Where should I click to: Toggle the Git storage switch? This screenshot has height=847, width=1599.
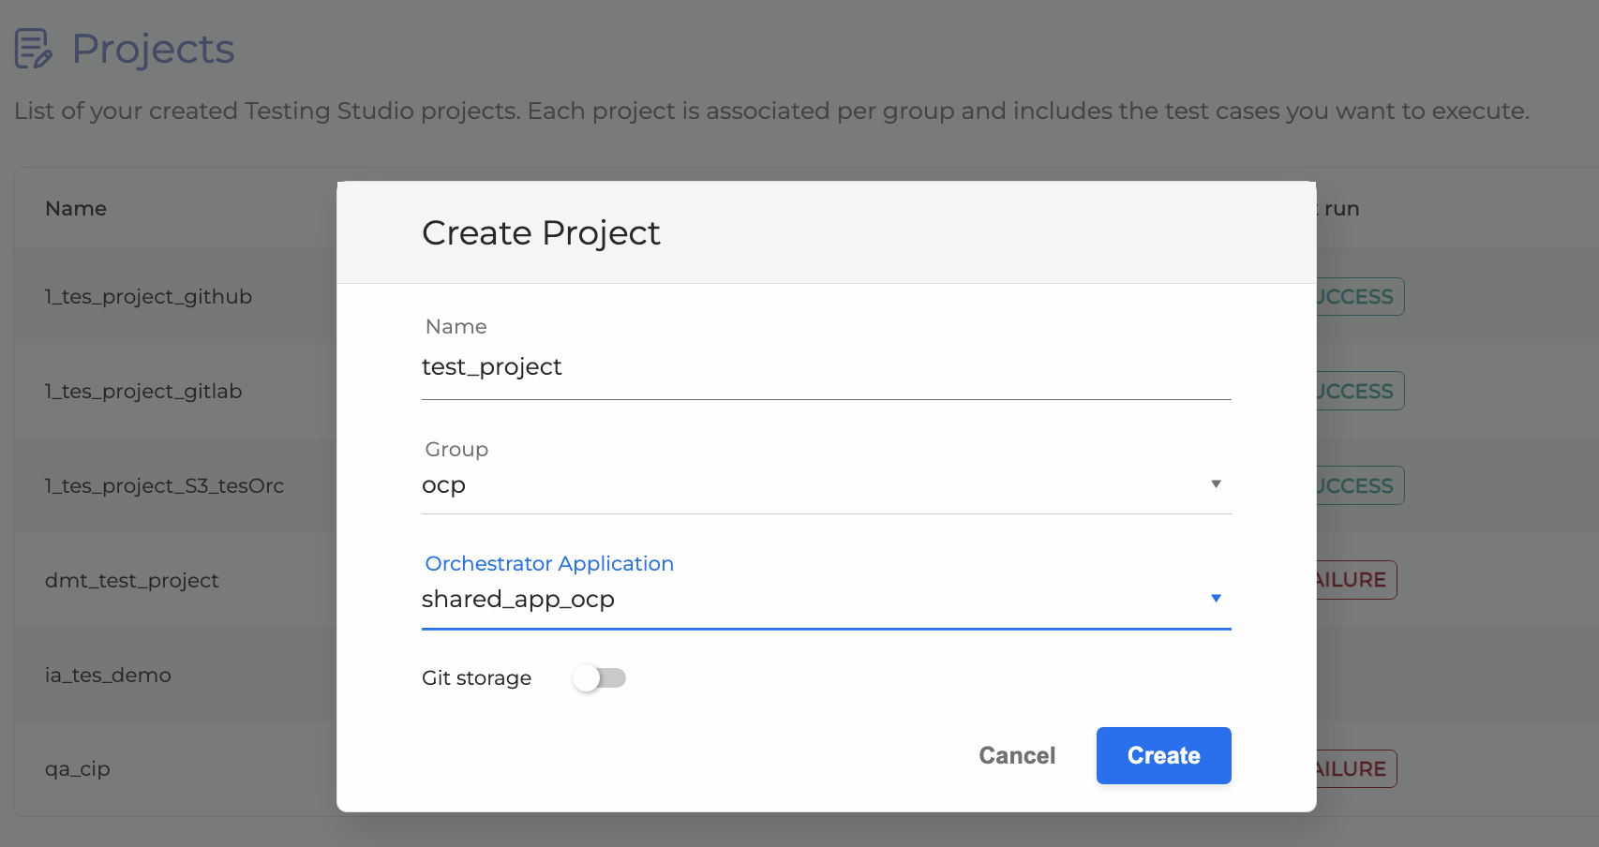coord(600,677)
